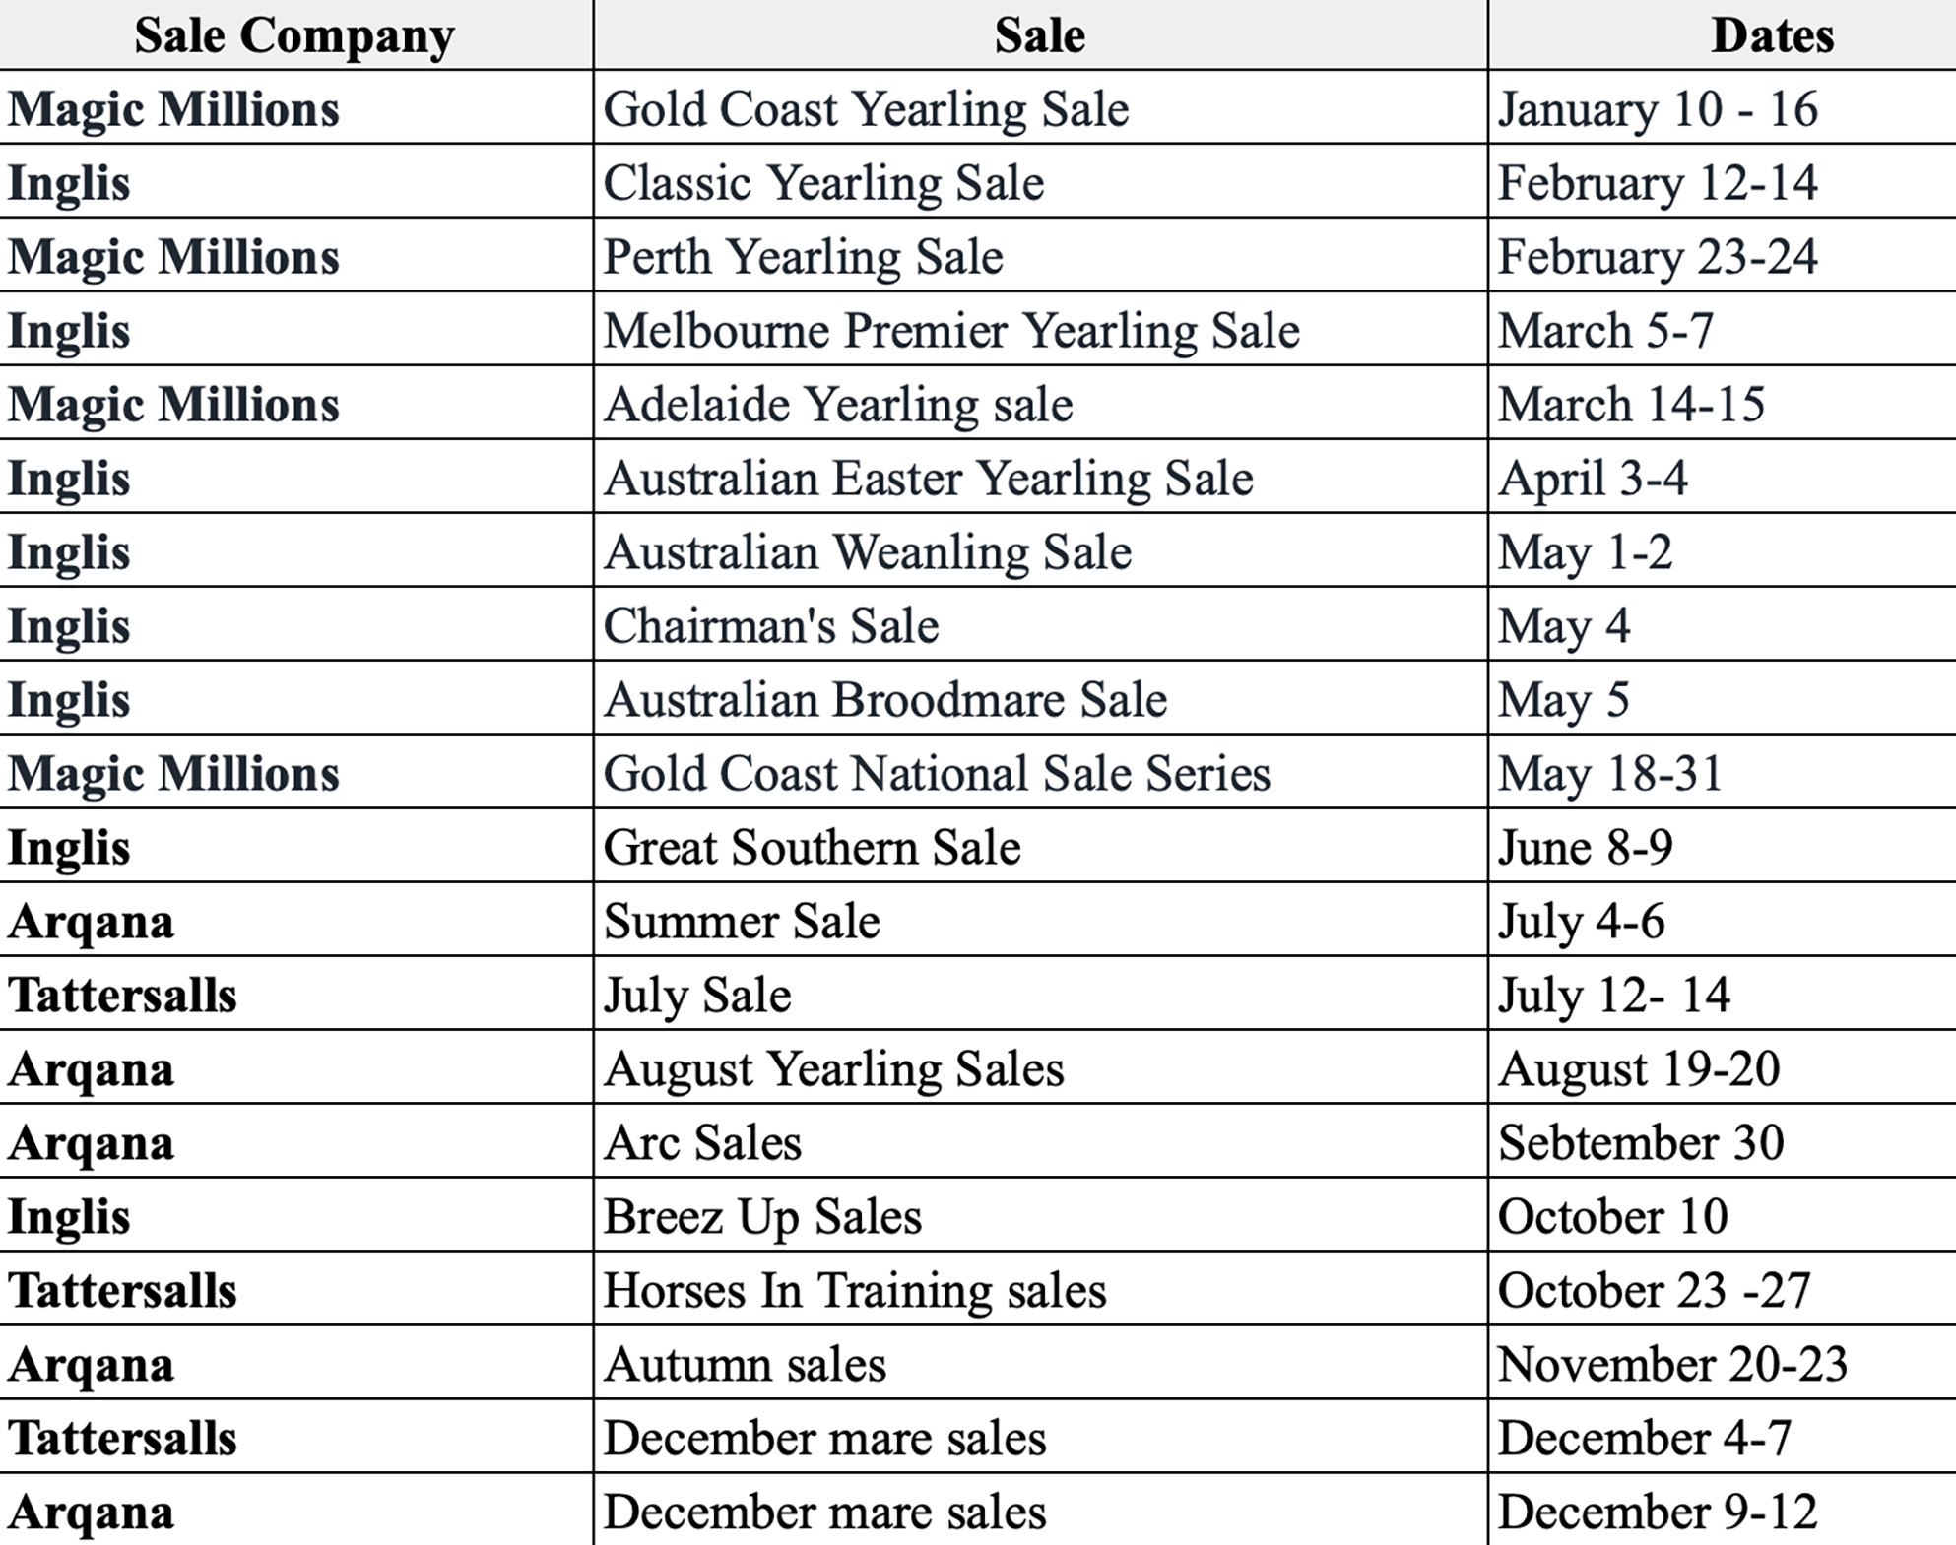Image resolution: width=1956 pixels, height=1545 pixels.
Task: Select the Classic Yearling Sale cell
Action: pos(1040,181)
